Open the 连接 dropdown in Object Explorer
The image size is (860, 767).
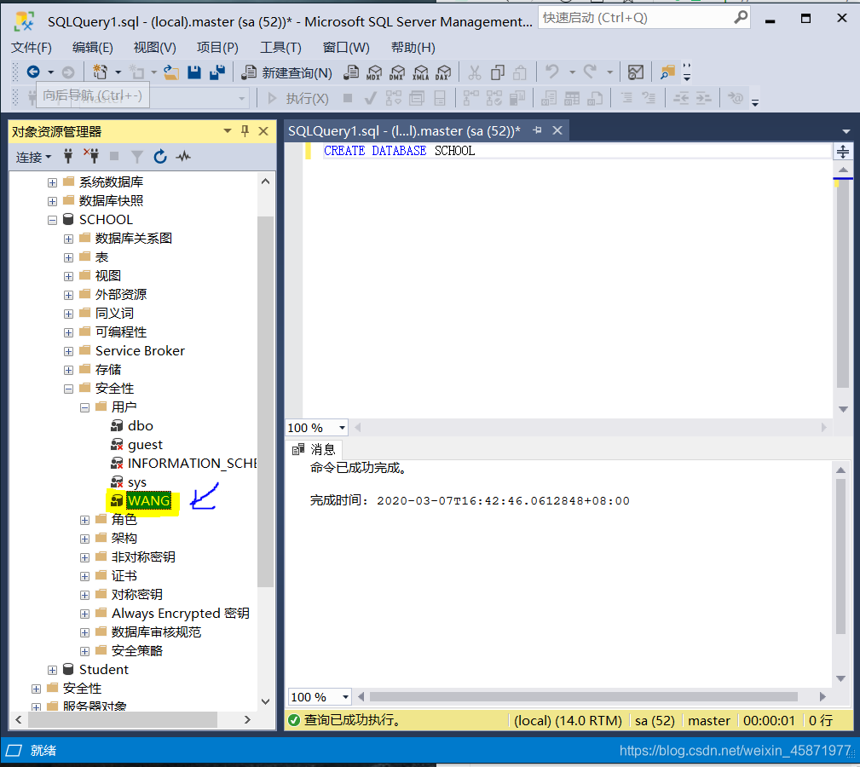coord(33,157)
